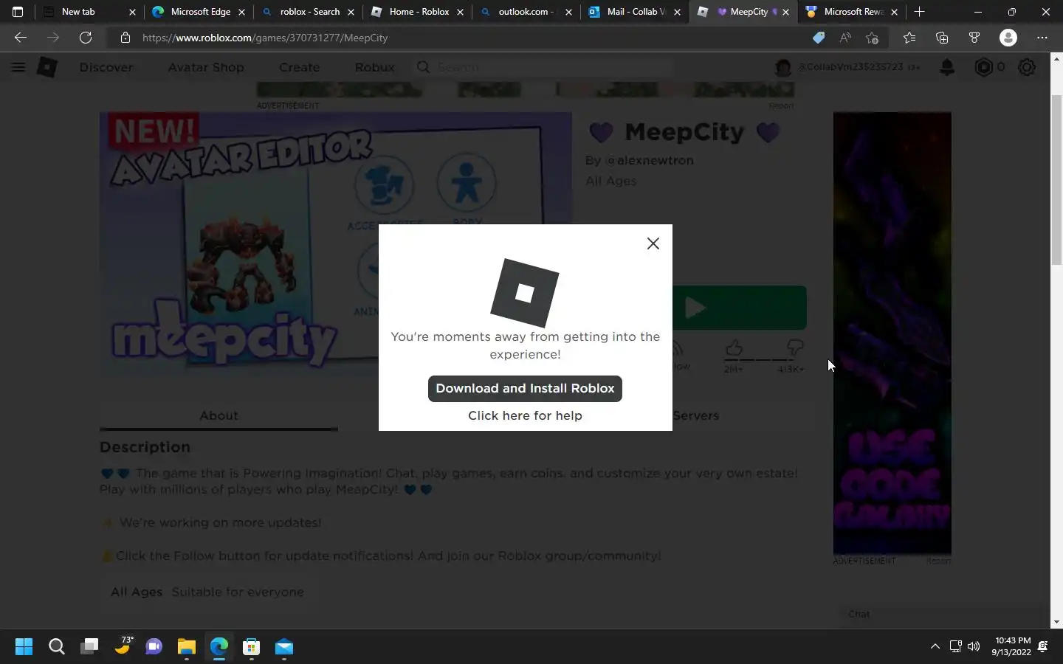The height and width of the screenshot is (664, 1063).
Task: Open the Chat bar at bottom right
Action: coord(944,614)
